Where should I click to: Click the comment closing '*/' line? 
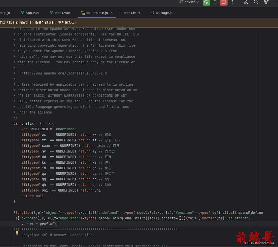tap(15, 118)
